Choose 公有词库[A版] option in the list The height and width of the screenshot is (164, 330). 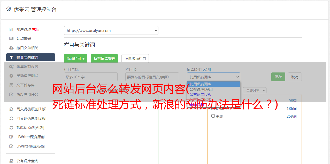click(213, 89)
